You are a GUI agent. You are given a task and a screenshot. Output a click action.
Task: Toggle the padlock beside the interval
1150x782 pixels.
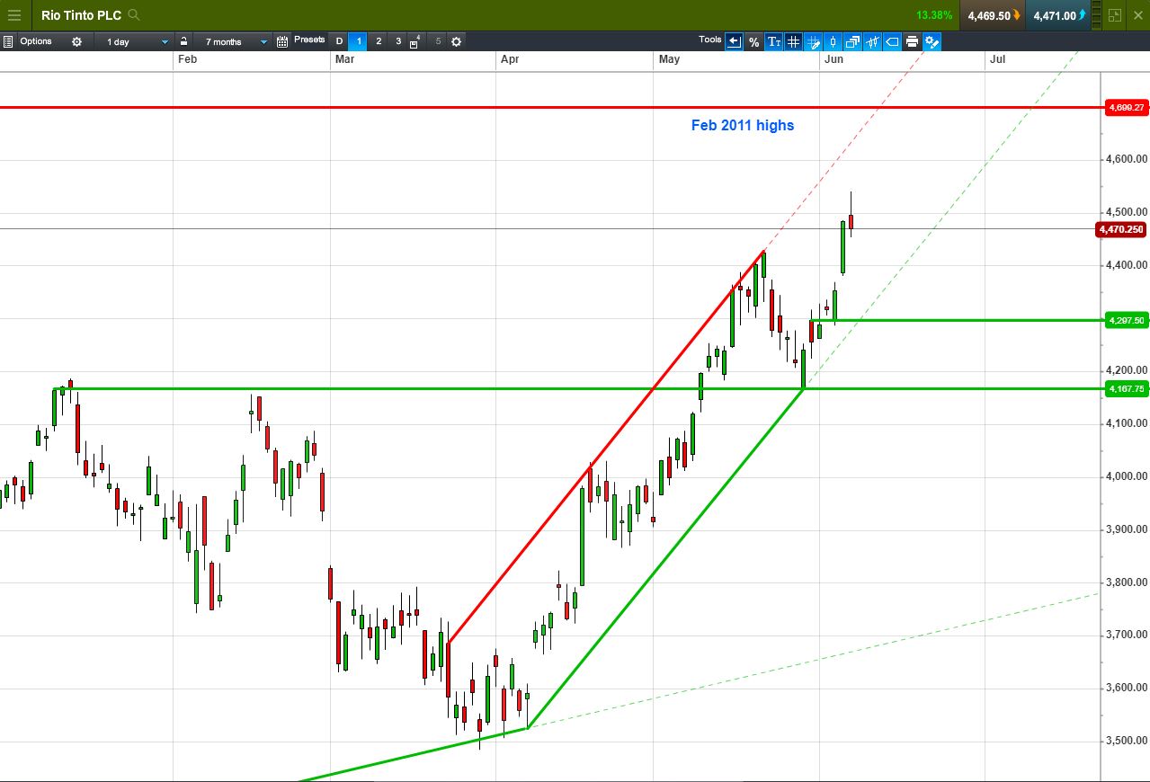(183, 41)
